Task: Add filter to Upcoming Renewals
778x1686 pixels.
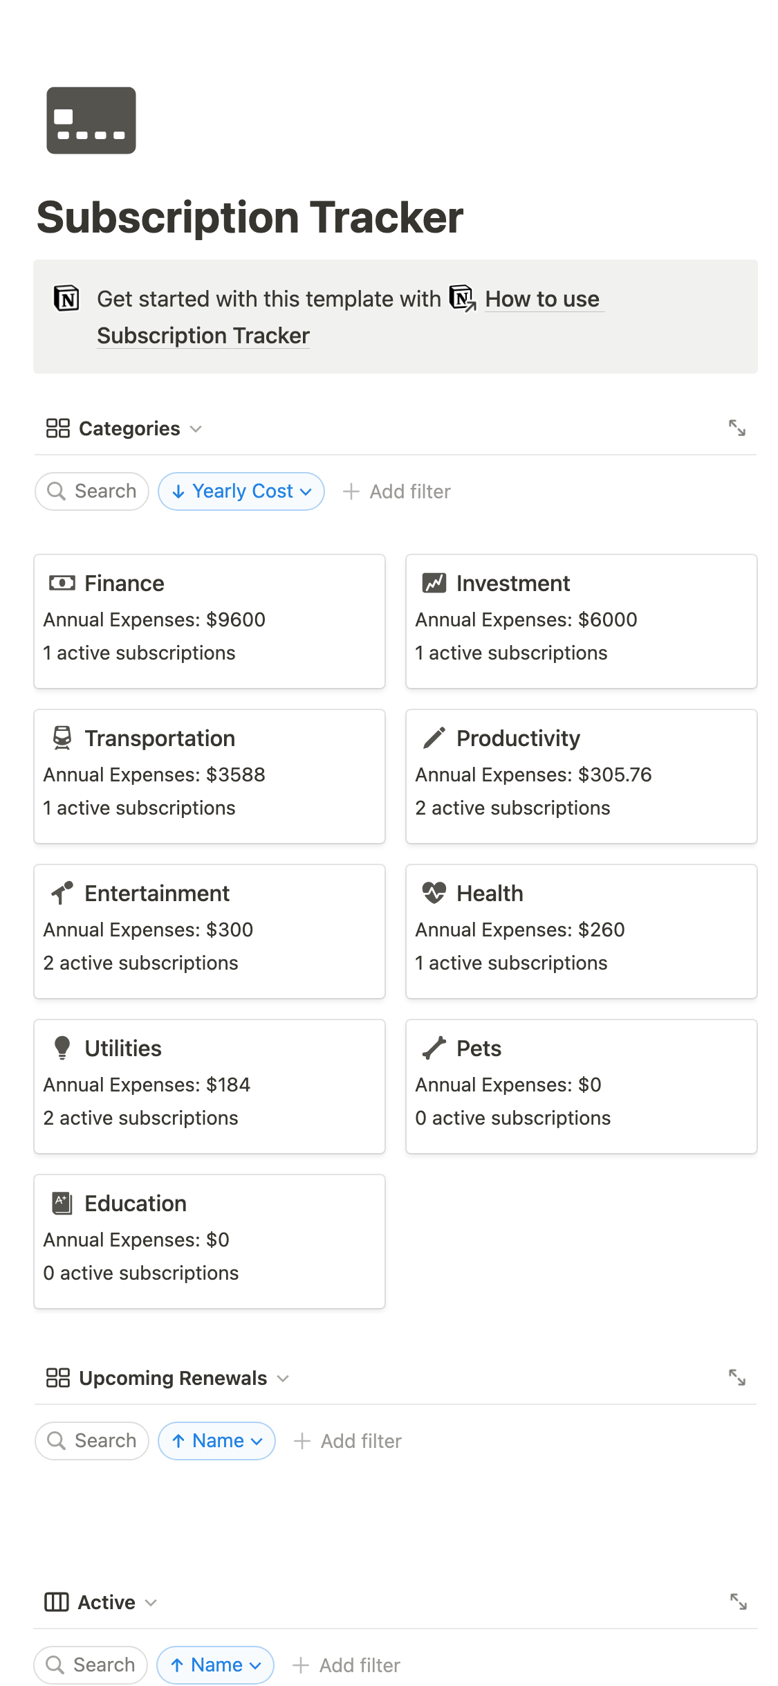Action: point(348,1441)
